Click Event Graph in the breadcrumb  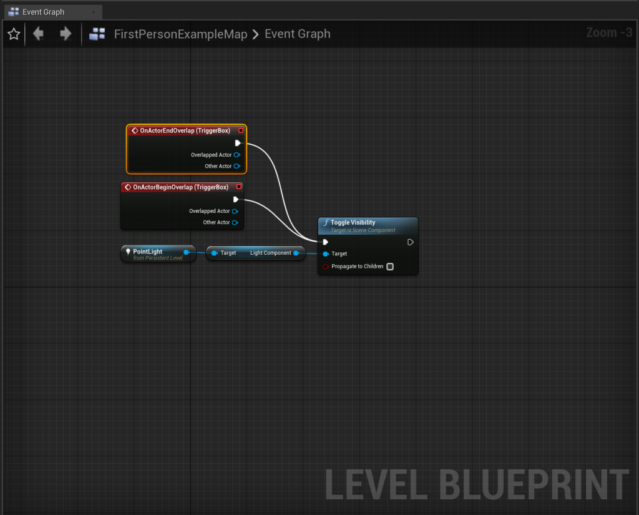pyautogui.click(x=298, y=34)
